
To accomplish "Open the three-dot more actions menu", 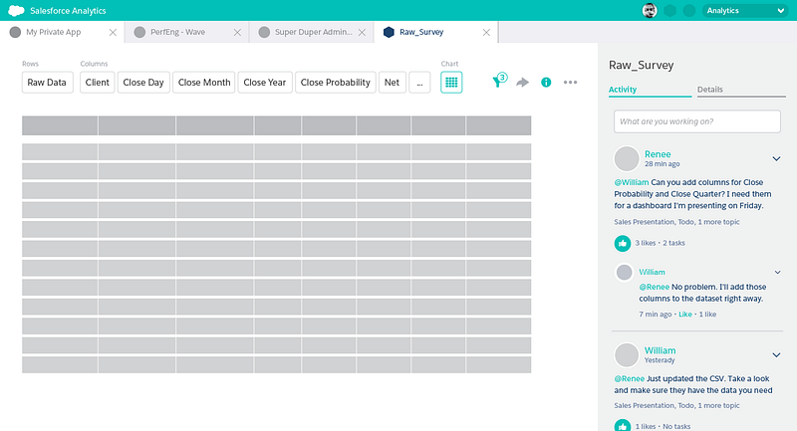I will click(570, 83).
